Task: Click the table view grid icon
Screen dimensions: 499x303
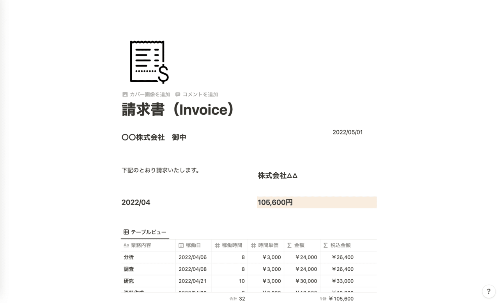Action: [x=126, y=232]
